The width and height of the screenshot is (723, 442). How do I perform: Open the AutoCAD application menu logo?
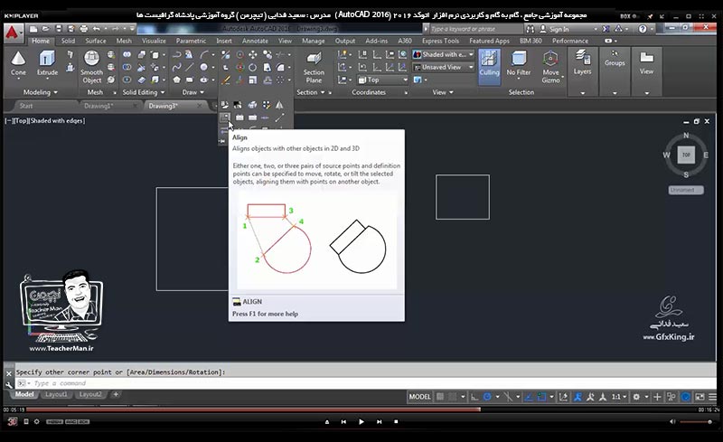(x=13, y=33)
